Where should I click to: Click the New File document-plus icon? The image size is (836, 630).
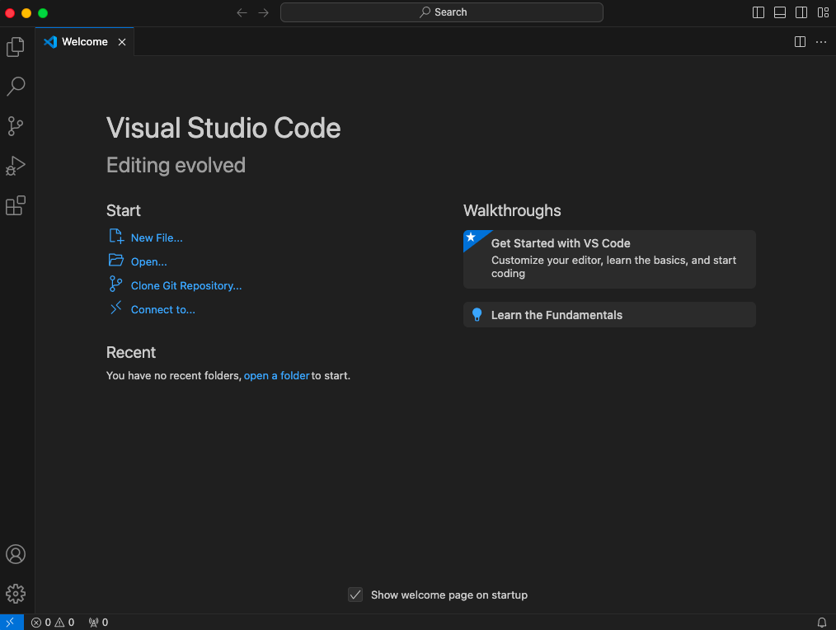(x=116, y=237)
